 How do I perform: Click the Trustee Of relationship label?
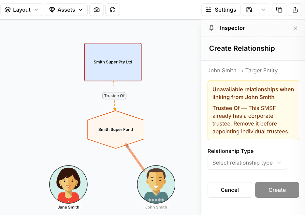pyautogui.click(x=114, y=96)
